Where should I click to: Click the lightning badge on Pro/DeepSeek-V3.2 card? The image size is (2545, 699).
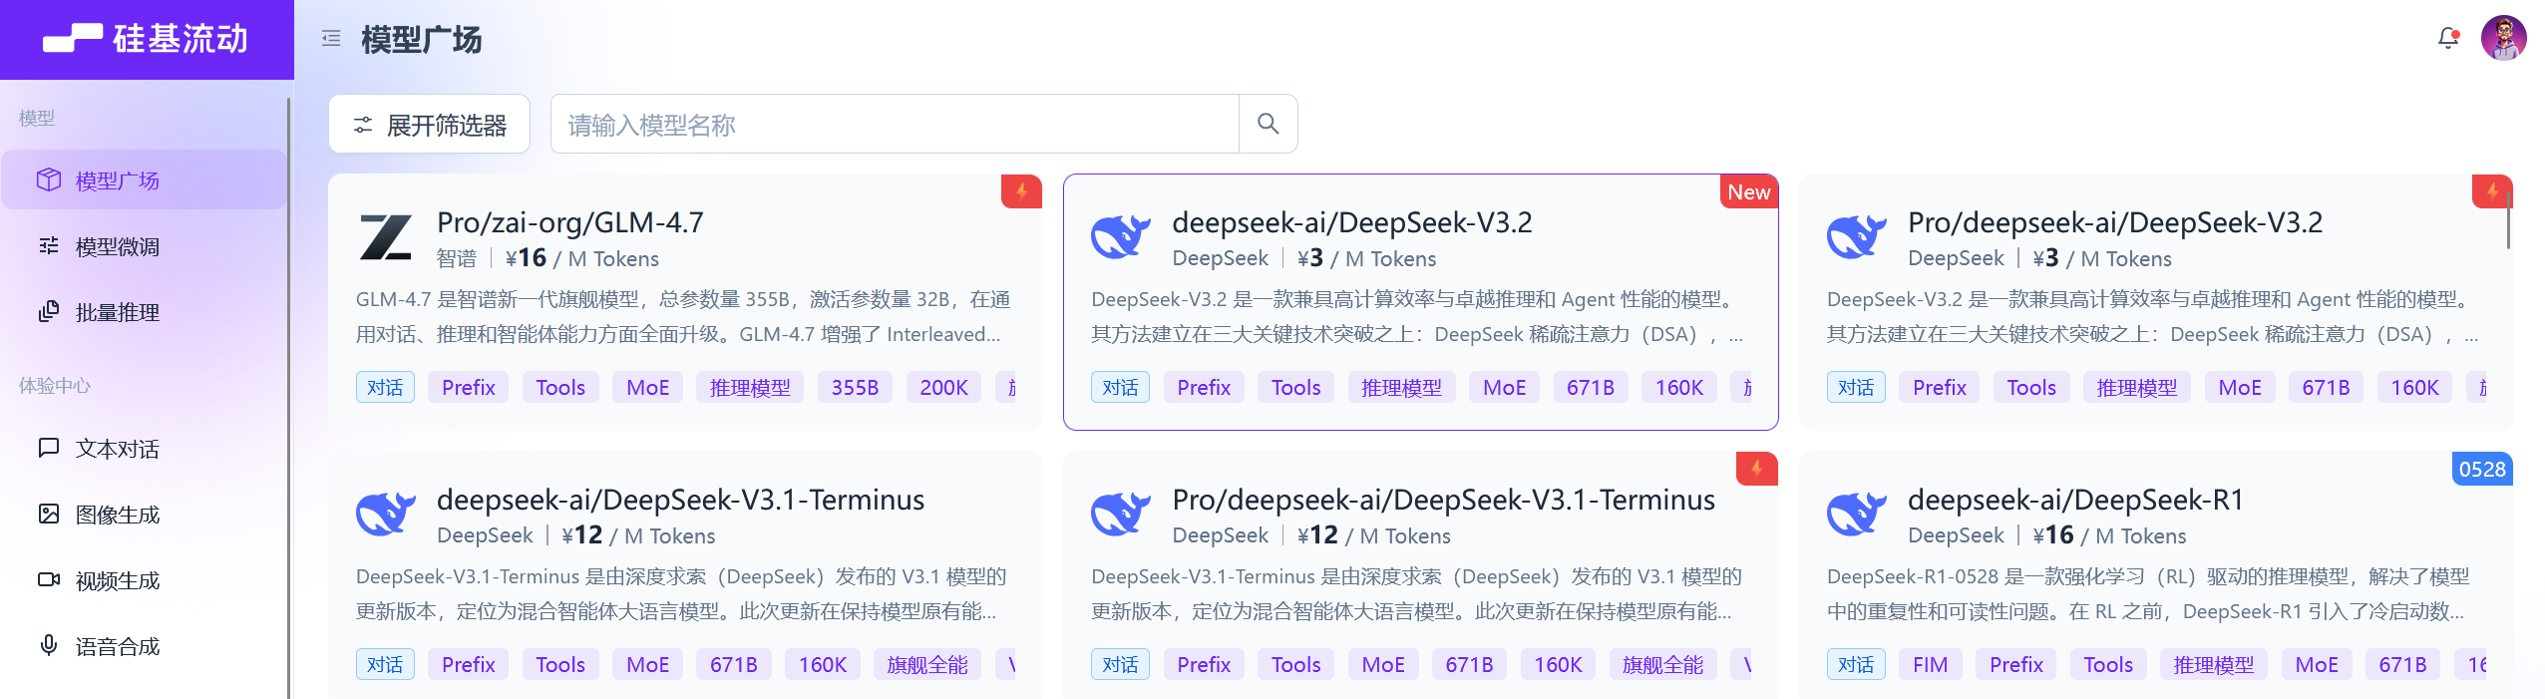[2492, 190]
